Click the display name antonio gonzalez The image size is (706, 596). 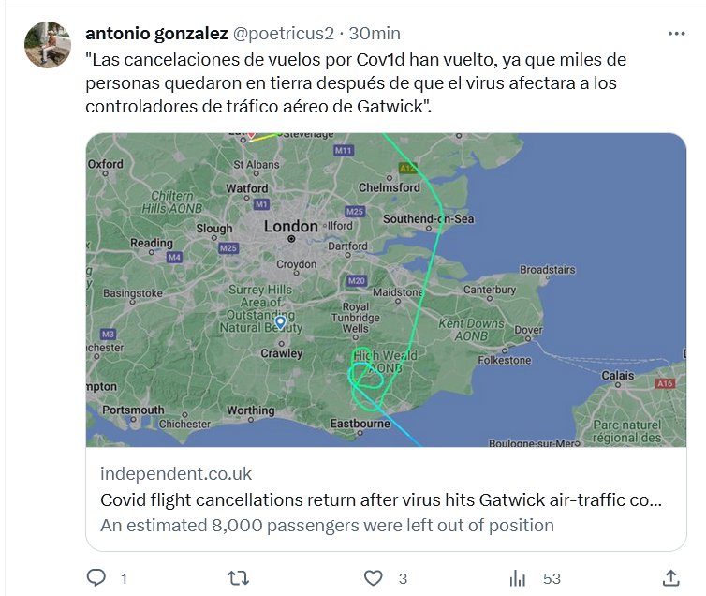point(156,34)
